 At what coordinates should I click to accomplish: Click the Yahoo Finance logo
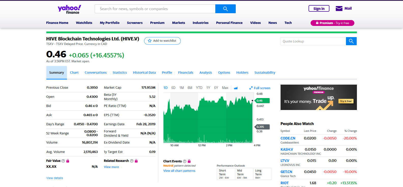point(69,9)
